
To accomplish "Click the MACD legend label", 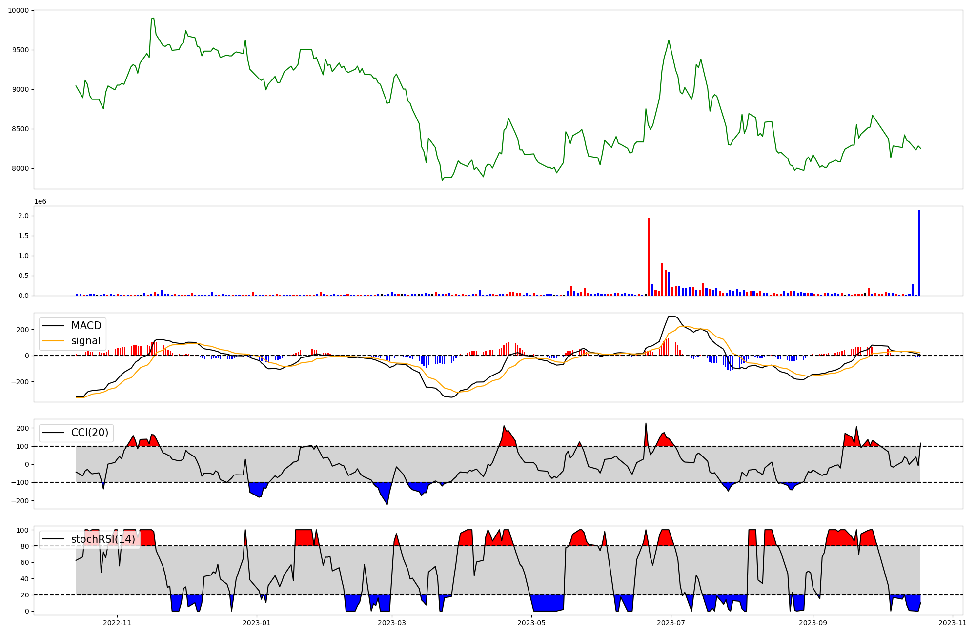I will pos(86,326).
